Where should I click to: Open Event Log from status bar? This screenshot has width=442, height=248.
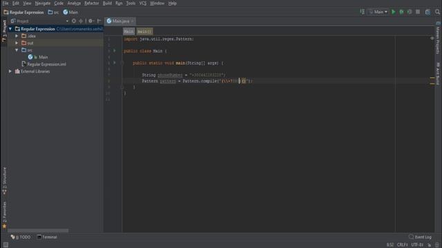pyautogui.click(x=420, y=237)
